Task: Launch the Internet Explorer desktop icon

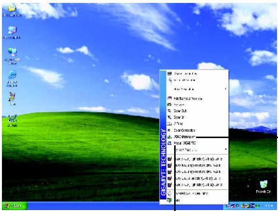Action: pyautogui.click(x=12, y=78)
